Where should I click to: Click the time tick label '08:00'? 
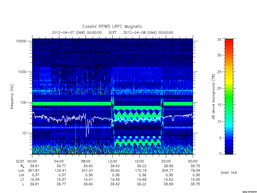[x=86, y=161]
